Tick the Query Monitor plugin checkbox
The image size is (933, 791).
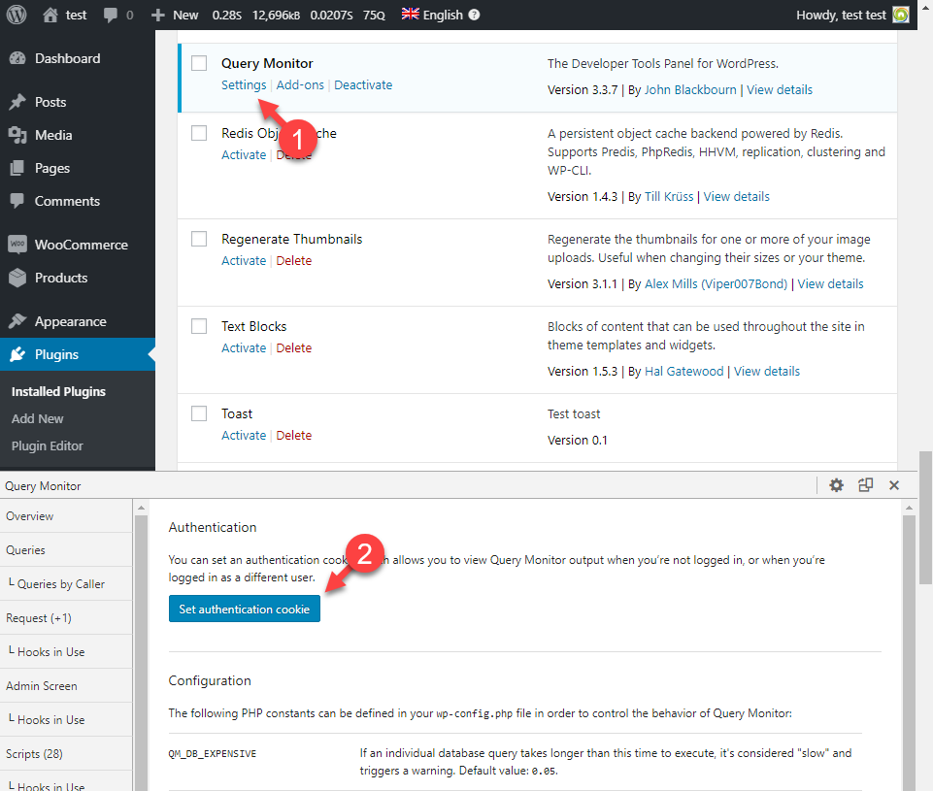click(199, 63)
